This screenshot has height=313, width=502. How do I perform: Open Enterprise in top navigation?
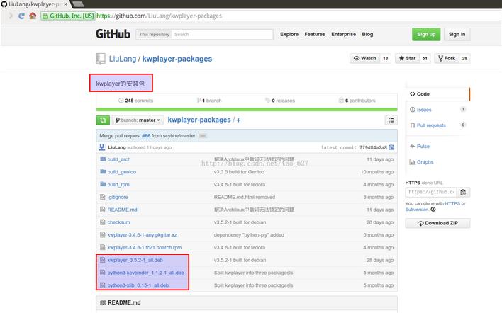tap(343, 34)
